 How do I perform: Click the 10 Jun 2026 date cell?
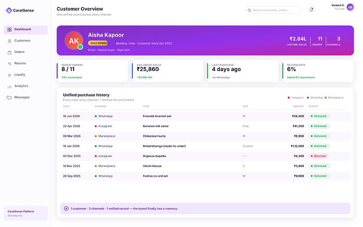coord(72,116)
